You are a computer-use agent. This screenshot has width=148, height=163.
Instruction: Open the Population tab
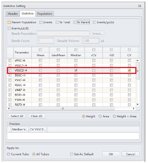pos(45,14)
